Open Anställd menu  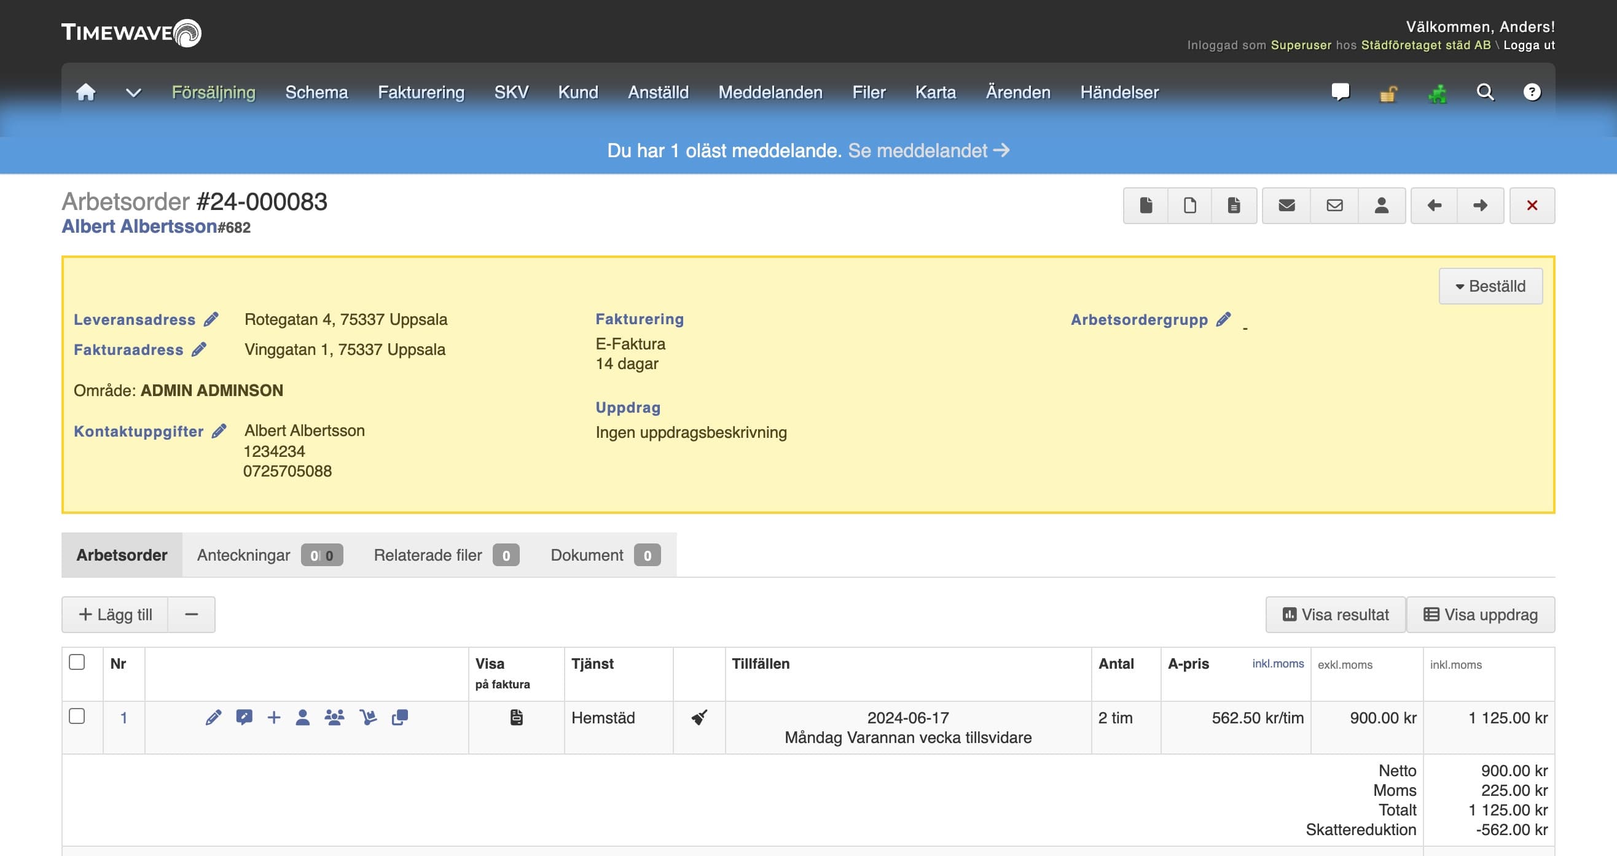(x=658, y=92)
